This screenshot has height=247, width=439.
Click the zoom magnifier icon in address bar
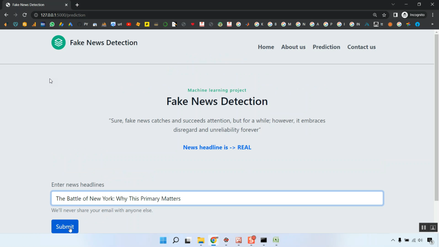(x=375, y=15)
